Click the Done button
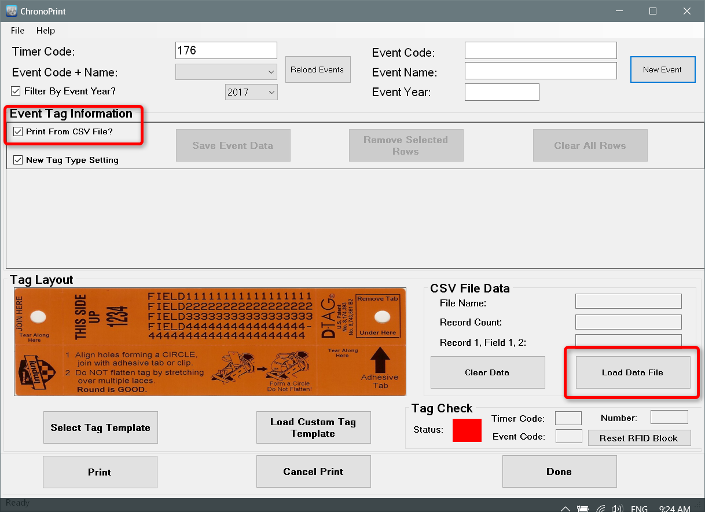The height and width of the screenshot is (512, 705). (x=559, y=472)
